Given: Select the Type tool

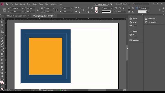Looking at the screenshot, I should pos(2,35).
